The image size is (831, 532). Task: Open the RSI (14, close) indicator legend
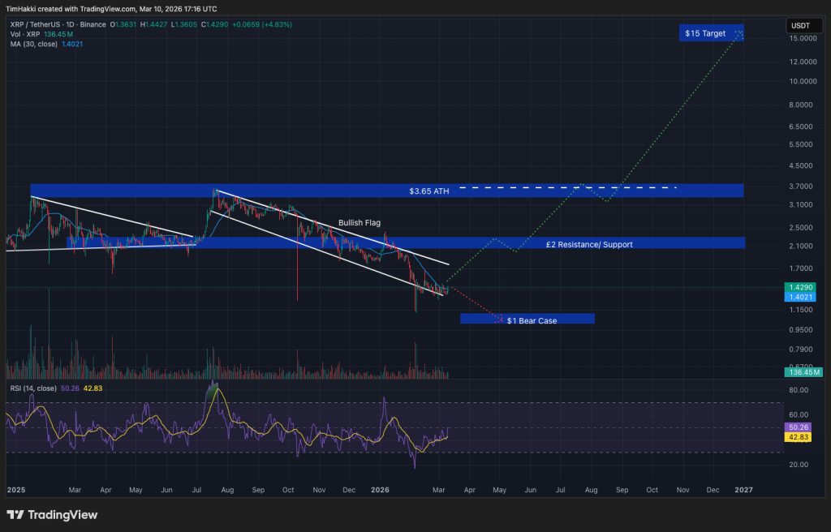tap(33, 388)
